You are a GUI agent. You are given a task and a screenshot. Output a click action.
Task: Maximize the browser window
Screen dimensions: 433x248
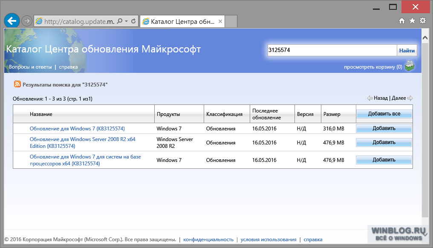pos(393,7)
